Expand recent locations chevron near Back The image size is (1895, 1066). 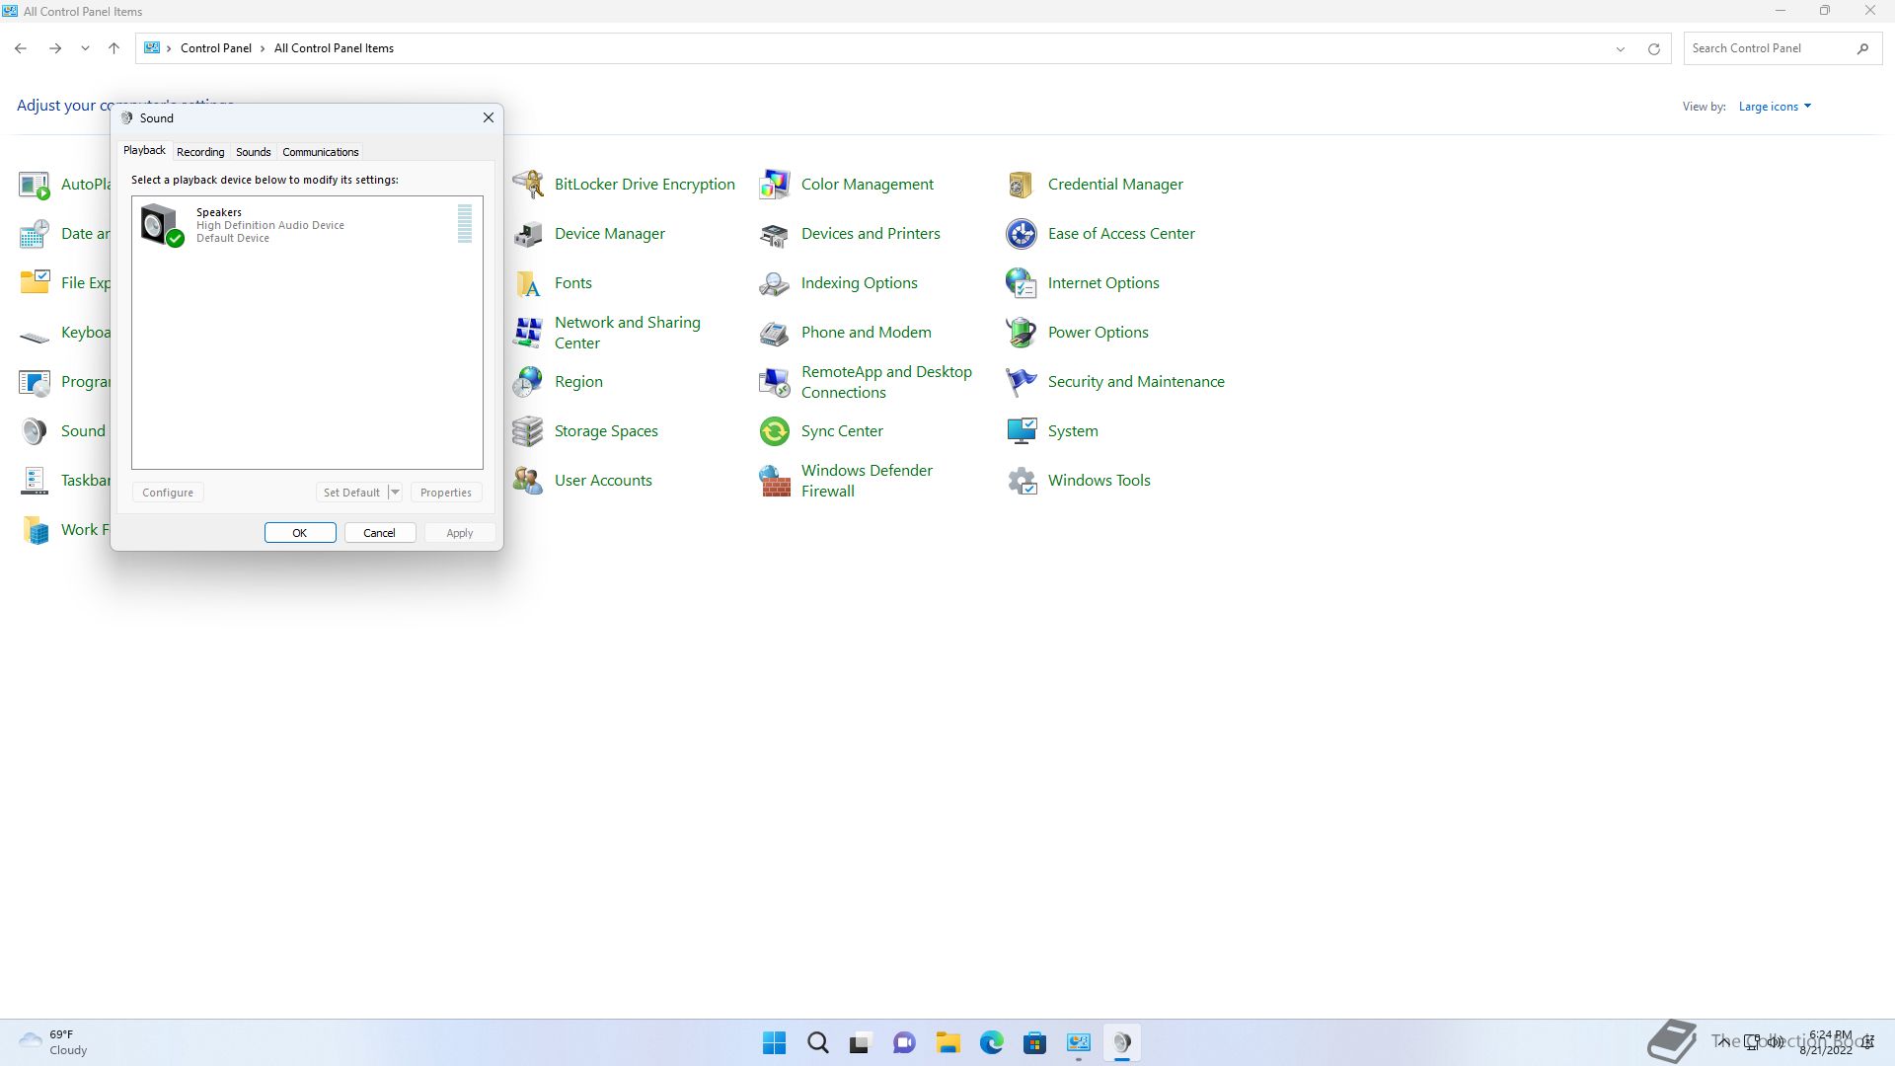[85, 48]
